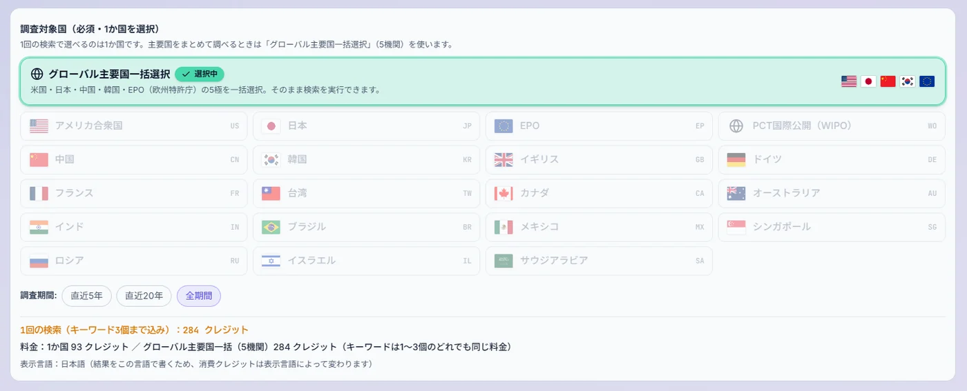Click the flag icon for サウジアラビア
This screenshot has height=391, width=967.
point(504,261)
